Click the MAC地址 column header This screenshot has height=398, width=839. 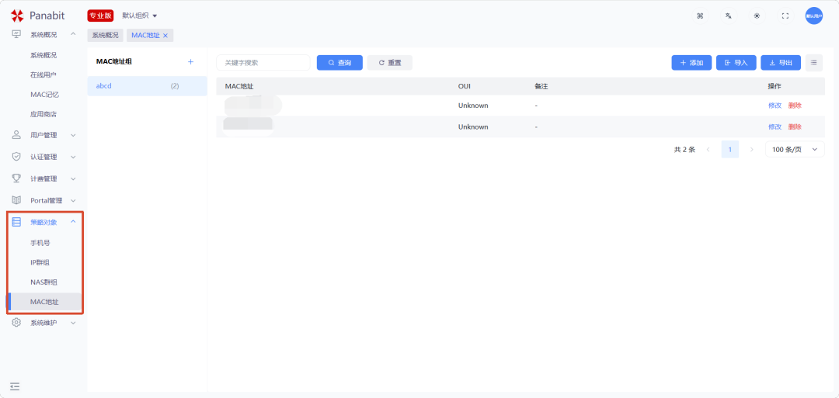(239, 86)
